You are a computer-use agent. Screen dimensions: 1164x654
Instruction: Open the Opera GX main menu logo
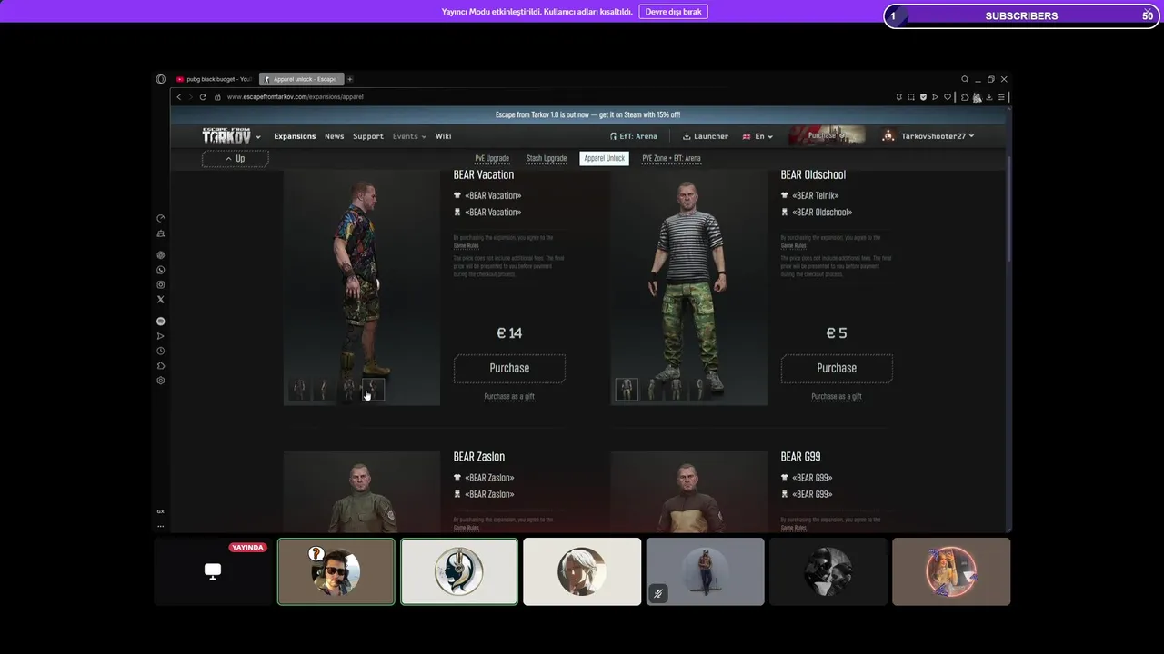coord(161,79)
